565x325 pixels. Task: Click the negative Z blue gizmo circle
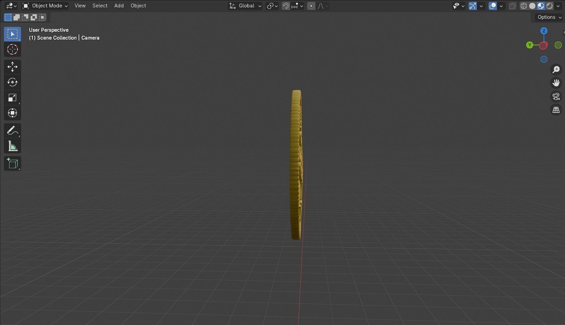[544, 59]
